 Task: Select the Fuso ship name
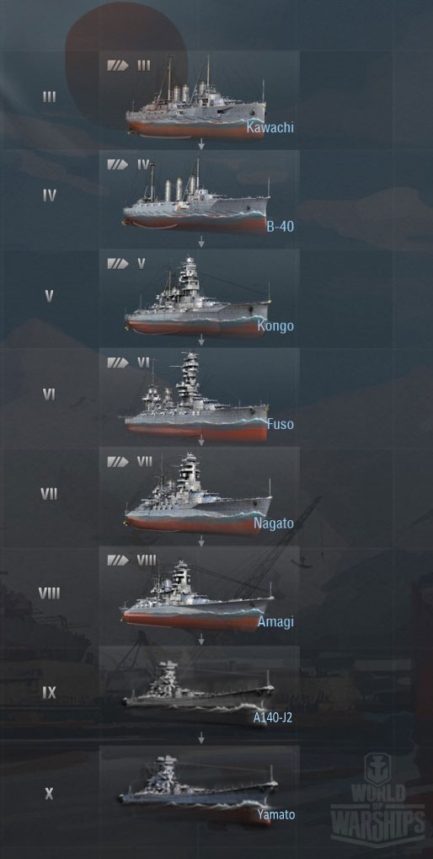(x=281, y=424)
